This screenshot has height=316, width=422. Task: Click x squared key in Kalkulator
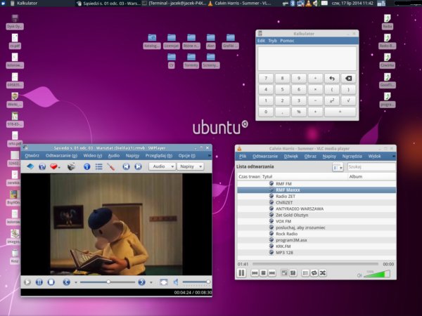(332, 100)
